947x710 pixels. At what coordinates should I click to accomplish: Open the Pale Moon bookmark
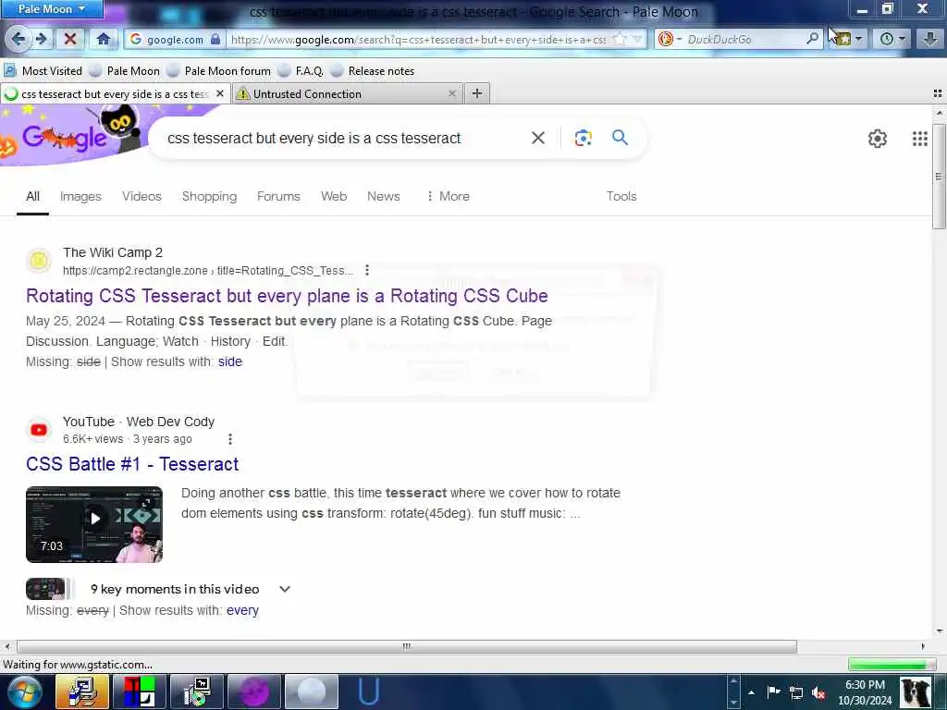pyautogui.click(x=125, y=71)
